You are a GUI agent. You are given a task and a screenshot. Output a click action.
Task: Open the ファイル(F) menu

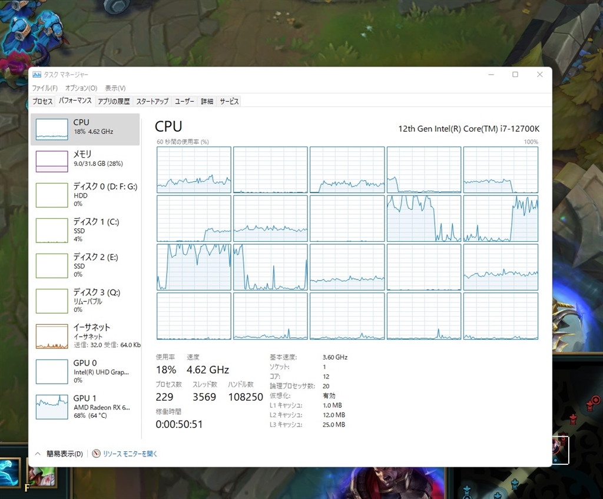45,88
